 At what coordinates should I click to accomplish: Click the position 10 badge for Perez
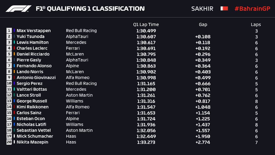point(9,83)
